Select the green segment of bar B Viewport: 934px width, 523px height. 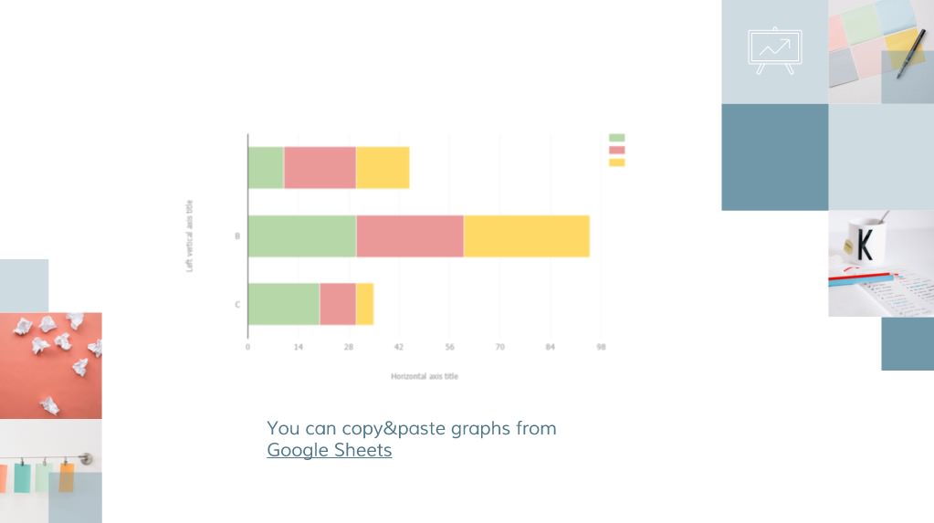click(x=302, y=236)
